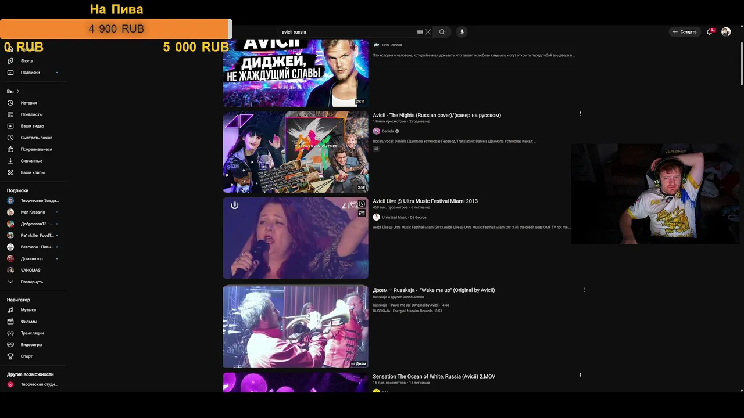The image size is (744, 418).
Task: Open title Avicii - The Nights (Russian cover)
Action: pyautogui.click(x=437, y=115)
